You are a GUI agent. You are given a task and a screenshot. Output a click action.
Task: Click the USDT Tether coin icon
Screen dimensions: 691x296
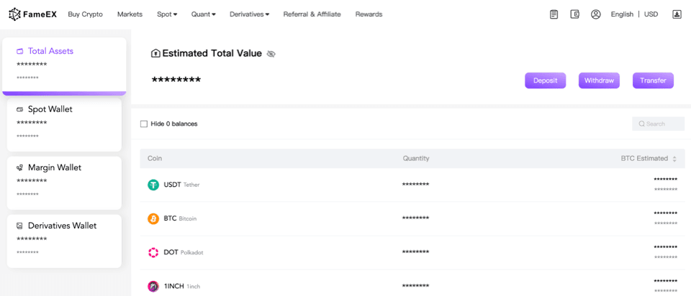[153, 185]
